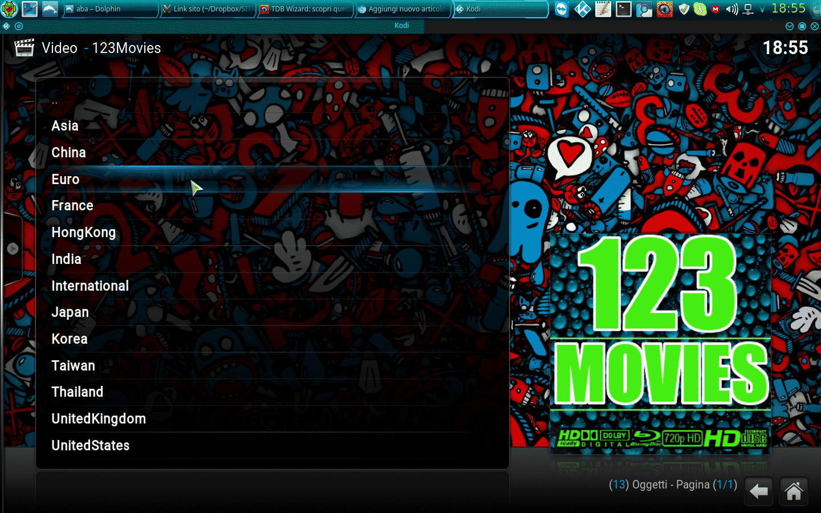The image size is (821, 513).
Task: Open the volume control tray icon
Action: (x=732, y=9)
